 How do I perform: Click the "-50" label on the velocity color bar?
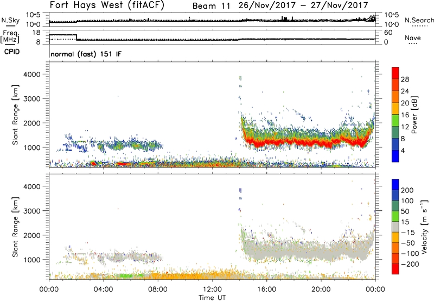click(408, 243)
